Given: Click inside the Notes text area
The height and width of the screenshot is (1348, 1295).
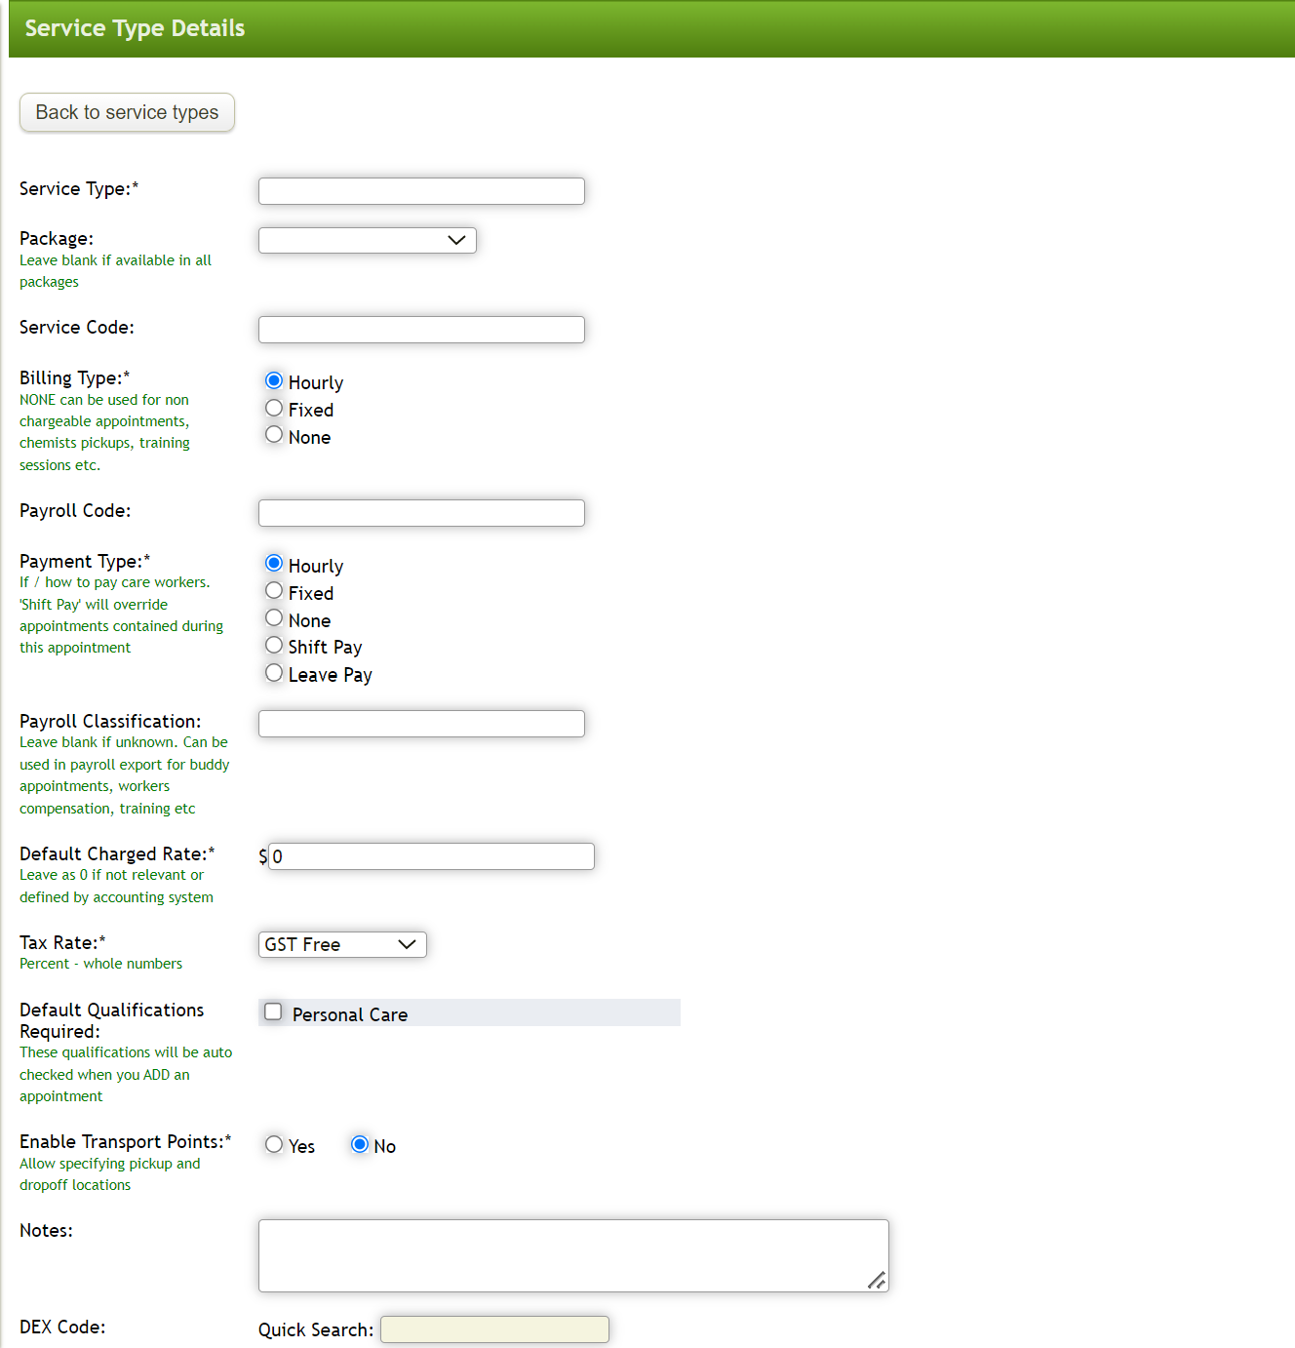Looking at the screenshot, I should (x=572, y=1255).
